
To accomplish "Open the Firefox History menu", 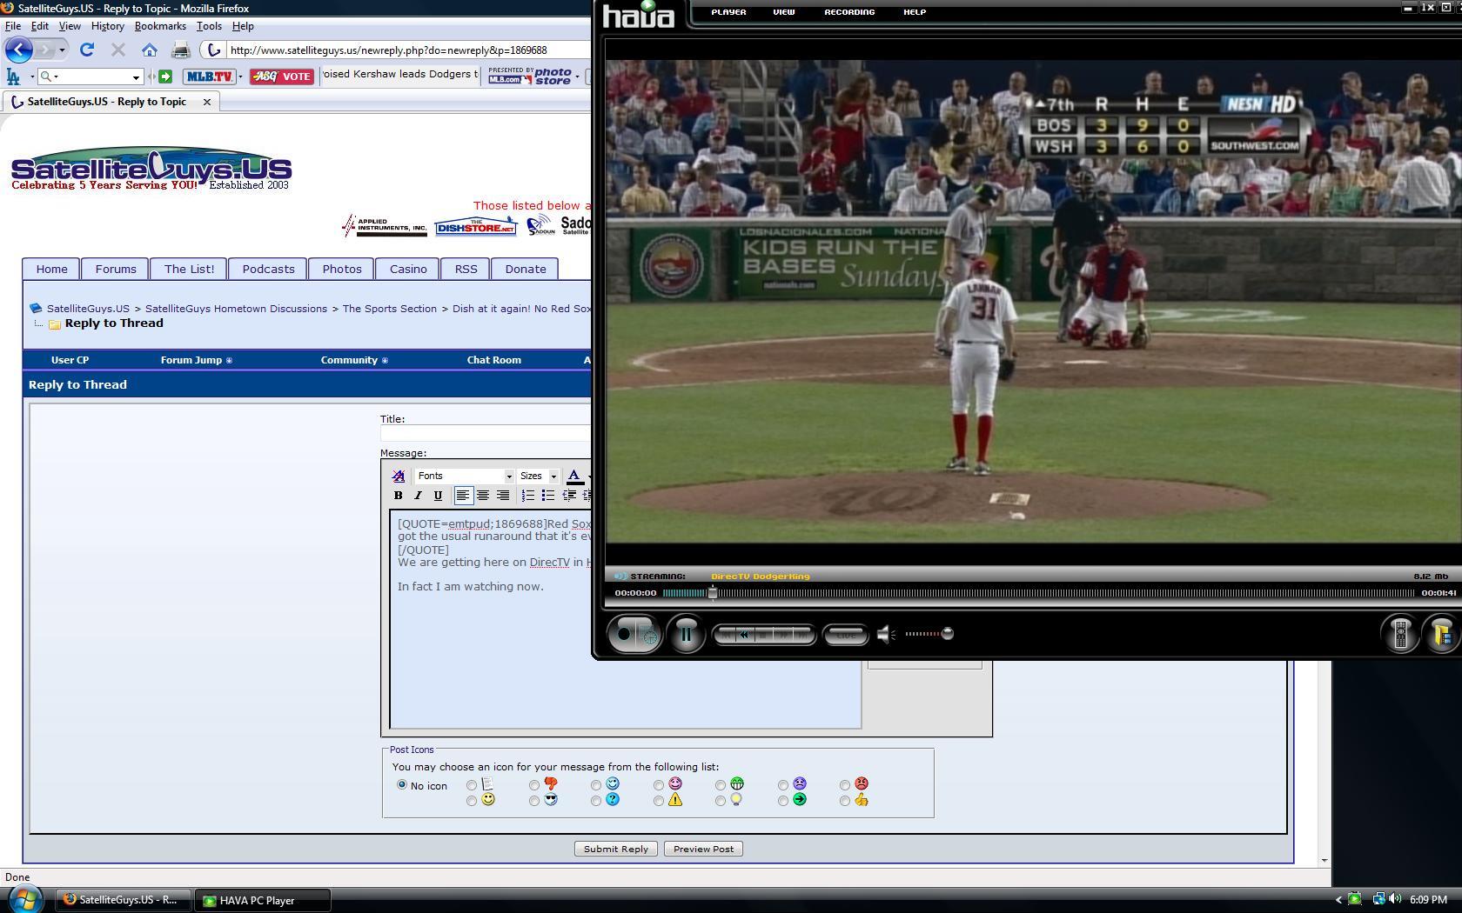I will 107,26.
